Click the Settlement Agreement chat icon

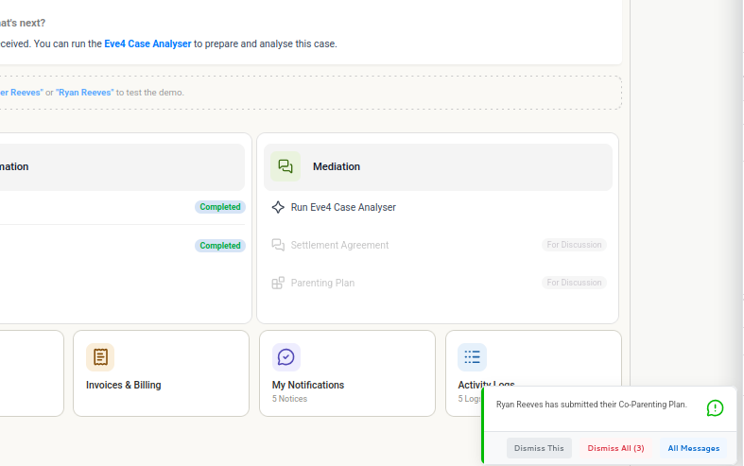278,245
